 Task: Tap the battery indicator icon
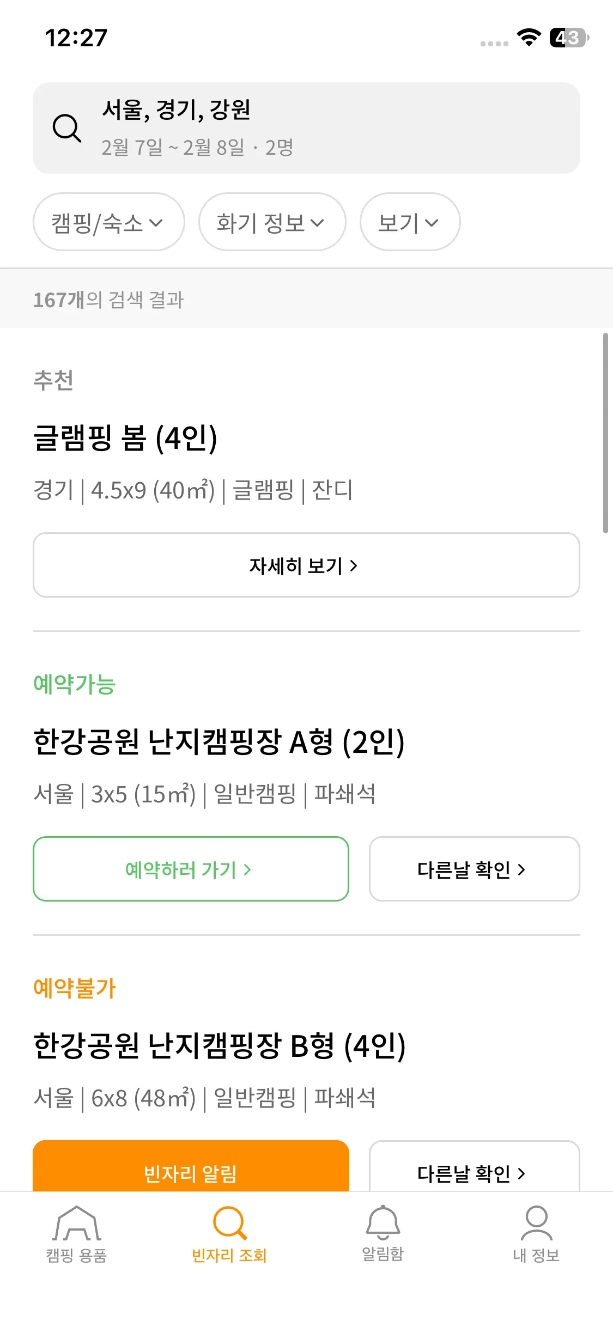coord(569,38)
